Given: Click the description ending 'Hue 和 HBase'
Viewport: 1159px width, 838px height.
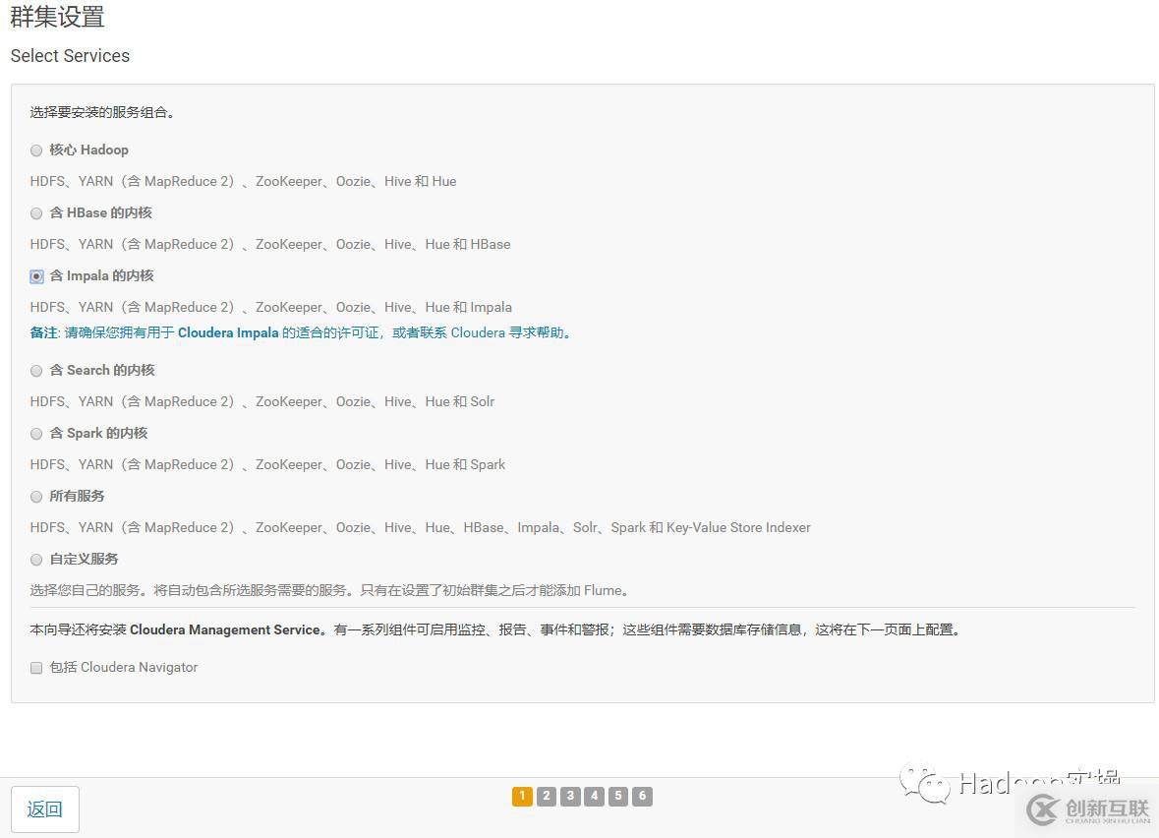Looking at the screenshot, I should click(269, 244).
